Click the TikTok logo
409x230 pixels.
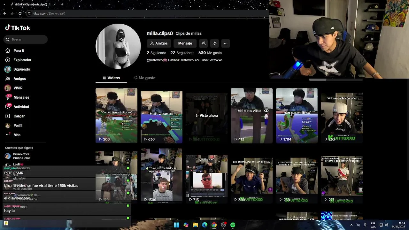tap(18, 28)
